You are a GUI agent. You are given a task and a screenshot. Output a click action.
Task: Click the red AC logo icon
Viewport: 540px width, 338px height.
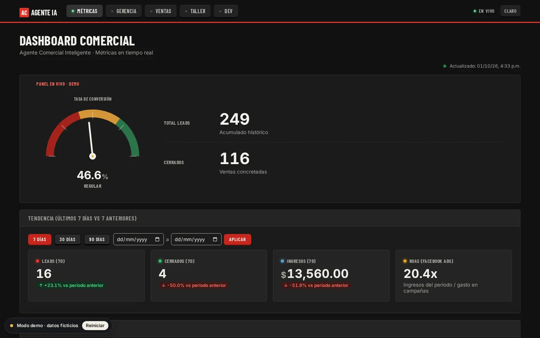point(24,12)
